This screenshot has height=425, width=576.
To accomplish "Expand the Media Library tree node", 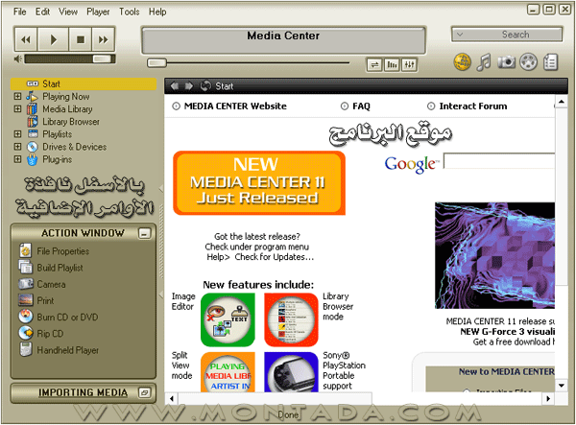I will [x=17, y=109].
